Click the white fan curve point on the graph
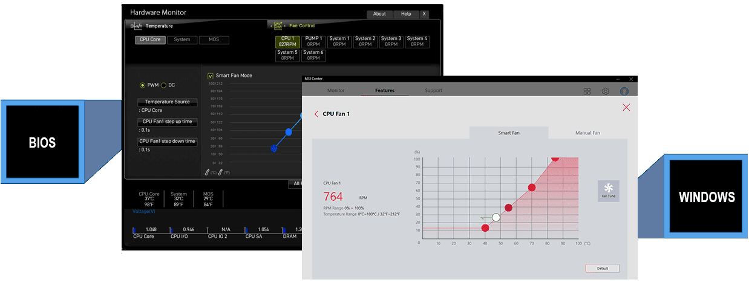The height and width of the screenshot is (288, 749). coord(496,217)
